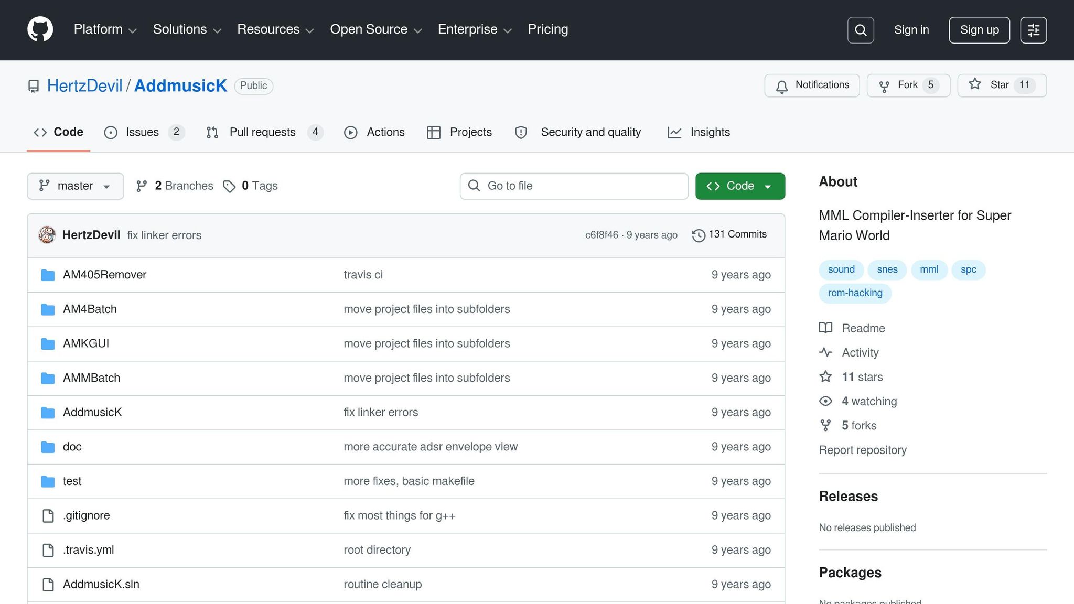Click the snes topic tag
This screenshot has height=604, width=1074.
tap(887, 270)
